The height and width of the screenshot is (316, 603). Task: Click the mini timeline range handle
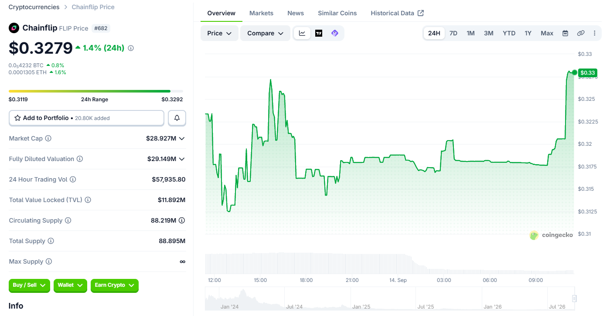574,299
